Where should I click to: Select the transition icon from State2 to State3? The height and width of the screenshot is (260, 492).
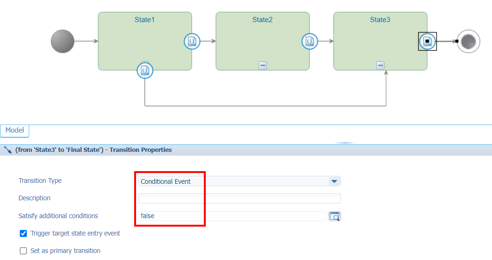pyautogui.click(x=310, y=41)
